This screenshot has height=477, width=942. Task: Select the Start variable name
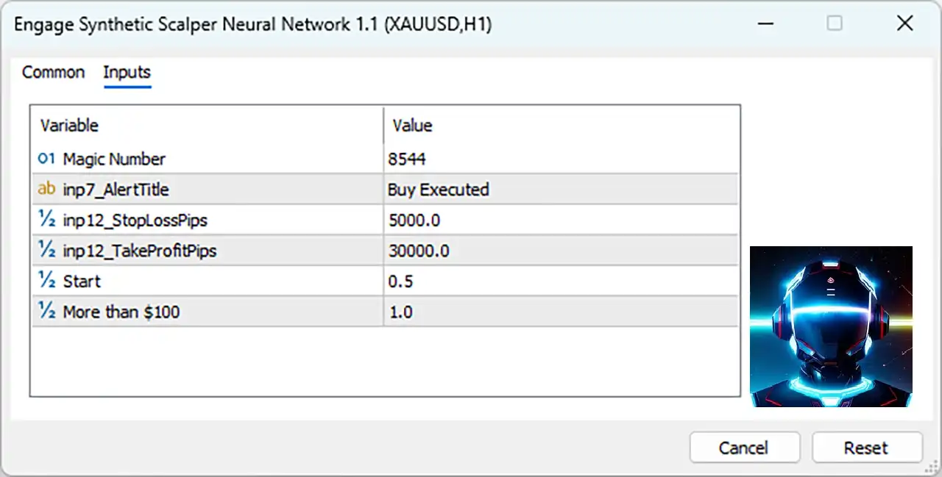click(82, 281)
